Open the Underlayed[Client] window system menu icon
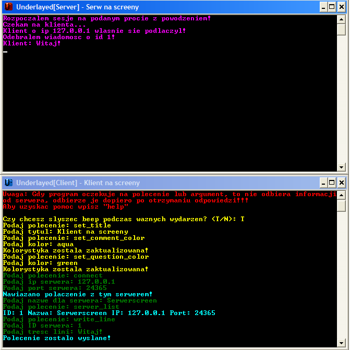Viewport: 350px width, 350px height. click(x=8, y=183)
